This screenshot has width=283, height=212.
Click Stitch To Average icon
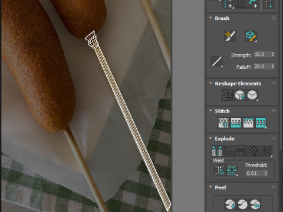(236, 122)
